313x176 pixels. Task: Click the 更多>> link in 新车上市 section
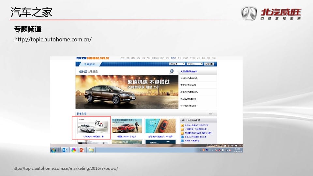pyautogui.click(x=212, y=114)
